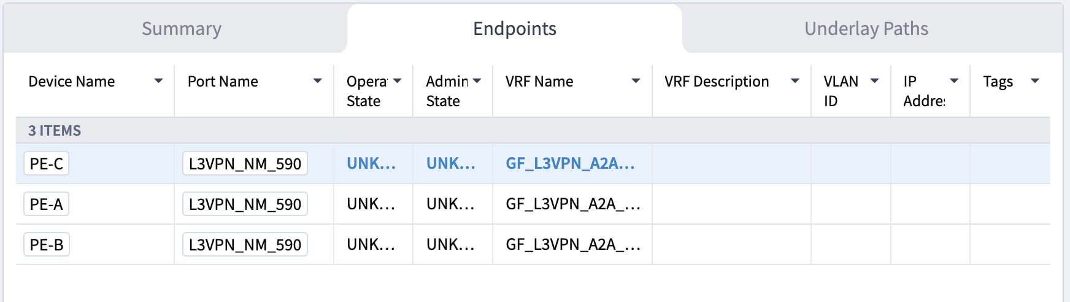The height and width of the screenshot is (302, 1070).
Task: Open the GF_L3VPN_A2A VRF link for PE-C
Action: 569,164
